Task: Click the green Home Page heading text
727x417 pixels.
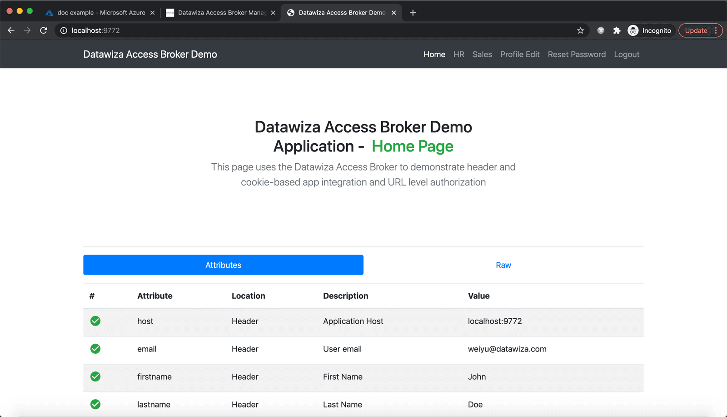Action: (413, 146)
